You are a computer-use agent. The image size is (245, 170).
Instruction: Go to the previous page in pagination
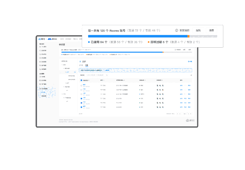(180, 114)
